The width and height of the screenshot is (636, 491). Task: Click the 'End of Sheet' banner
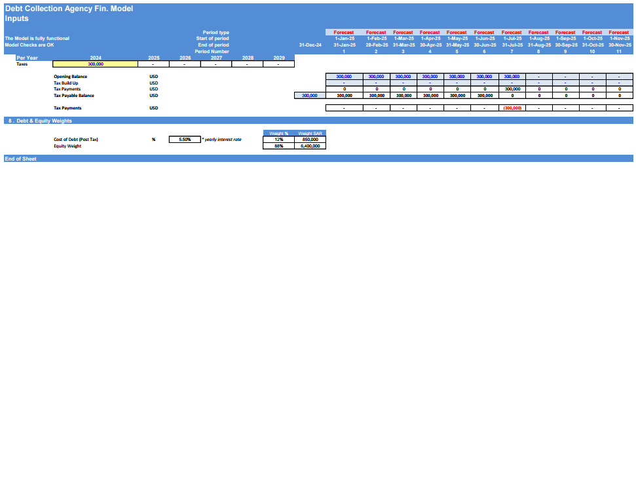tap(20, 159)
